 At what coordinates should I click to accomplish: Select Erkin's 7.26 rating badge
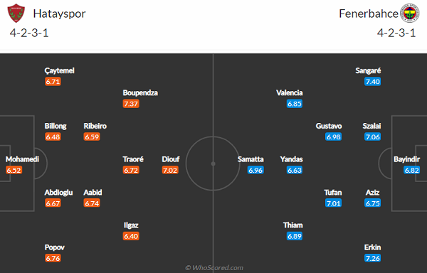pyautogui.click(x=372, y=258)
